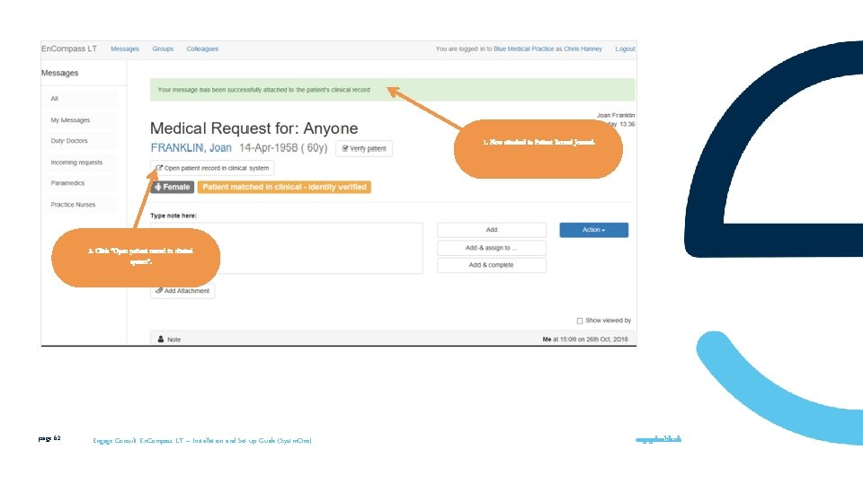This screenshot has width=863, height=485.
Task: Click the Messages sidebar heading
Action: click(x=60, y=73)
